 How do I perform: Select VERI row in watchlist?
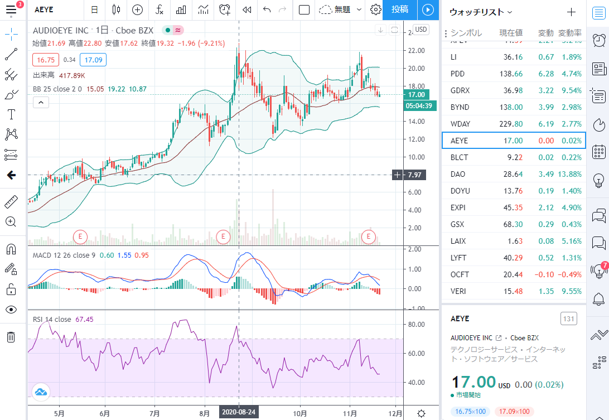514,291
